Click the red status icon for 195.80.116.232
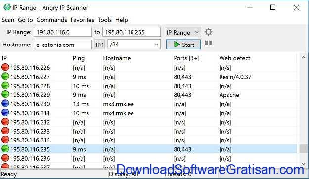This screenshot has width=309, height=179. pyautogui.click(x=5, y=122)
